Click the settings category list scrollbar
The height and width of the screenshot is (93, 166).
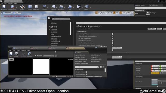[x=71, y=28]
